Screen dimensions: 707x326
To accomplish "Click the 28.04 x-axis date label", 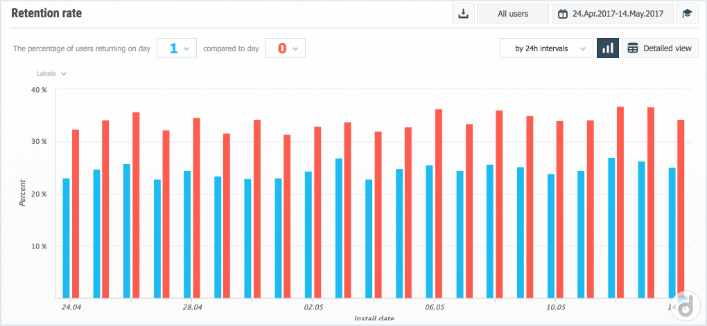I will [192, 307].
